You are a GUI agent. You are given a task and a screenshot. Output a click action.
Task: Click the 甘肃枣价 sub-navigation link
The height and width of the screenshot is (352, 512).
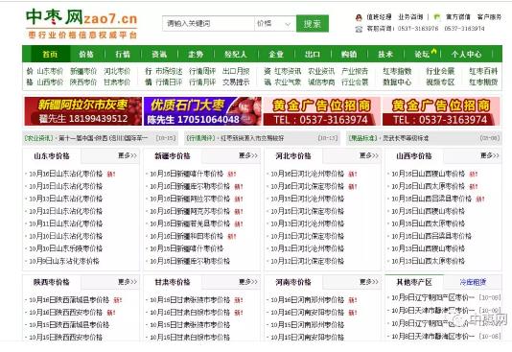117,82
